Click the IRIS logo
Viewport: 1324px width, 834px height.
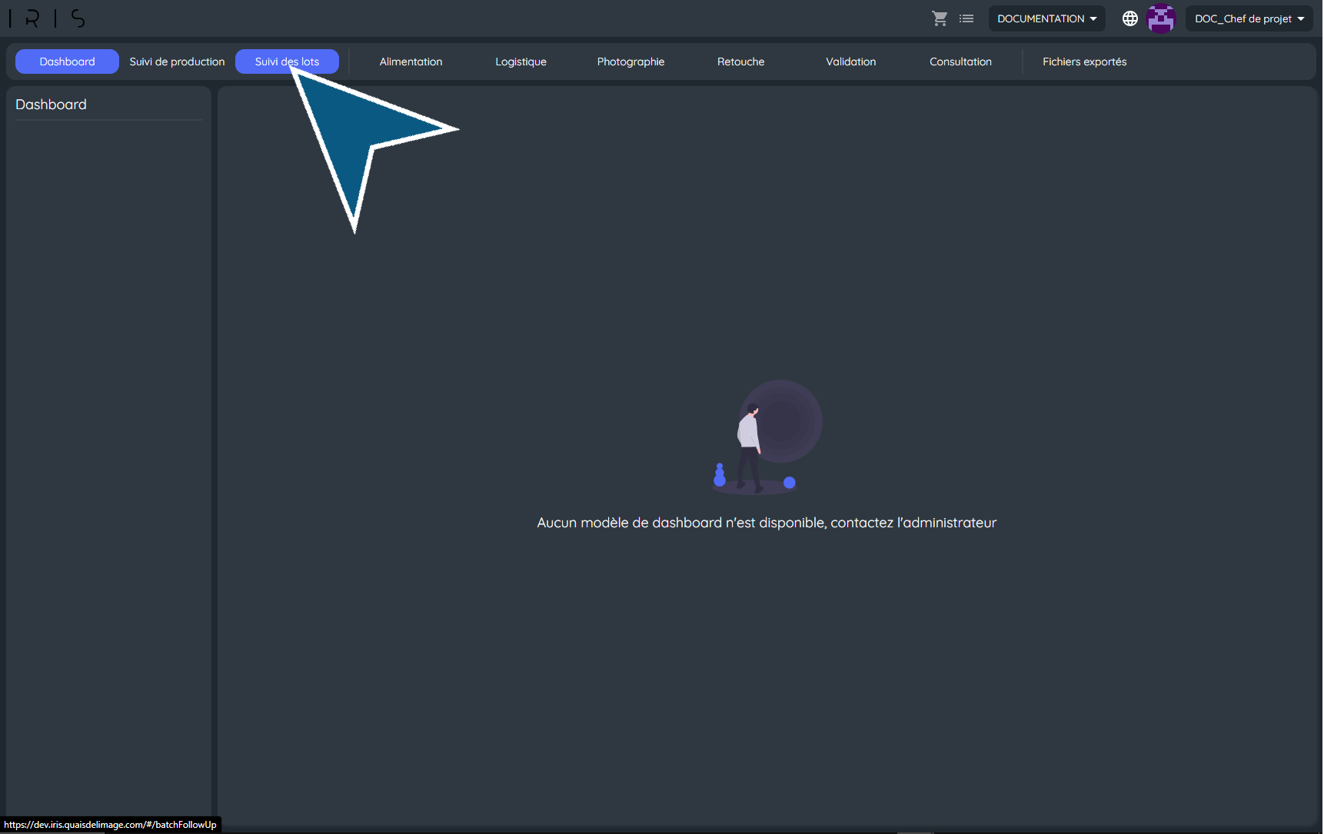click(x=48, y=18)
